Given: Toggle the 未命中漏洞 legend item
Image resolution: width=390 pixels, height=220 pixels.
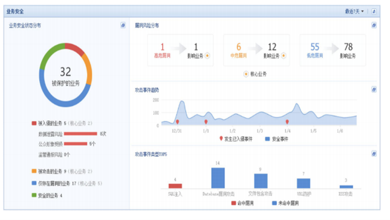Looking at the screenshot, I should coord(285,203).
